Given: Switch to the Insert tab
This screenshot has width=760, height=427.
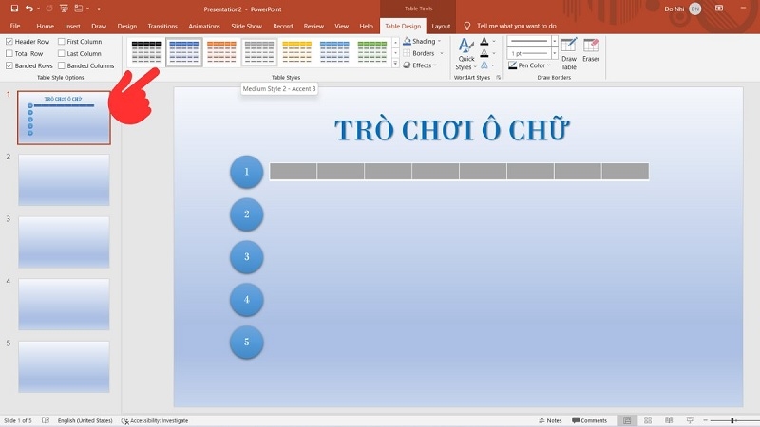Looking at the screenshot, I should click(x=73, y=26).
